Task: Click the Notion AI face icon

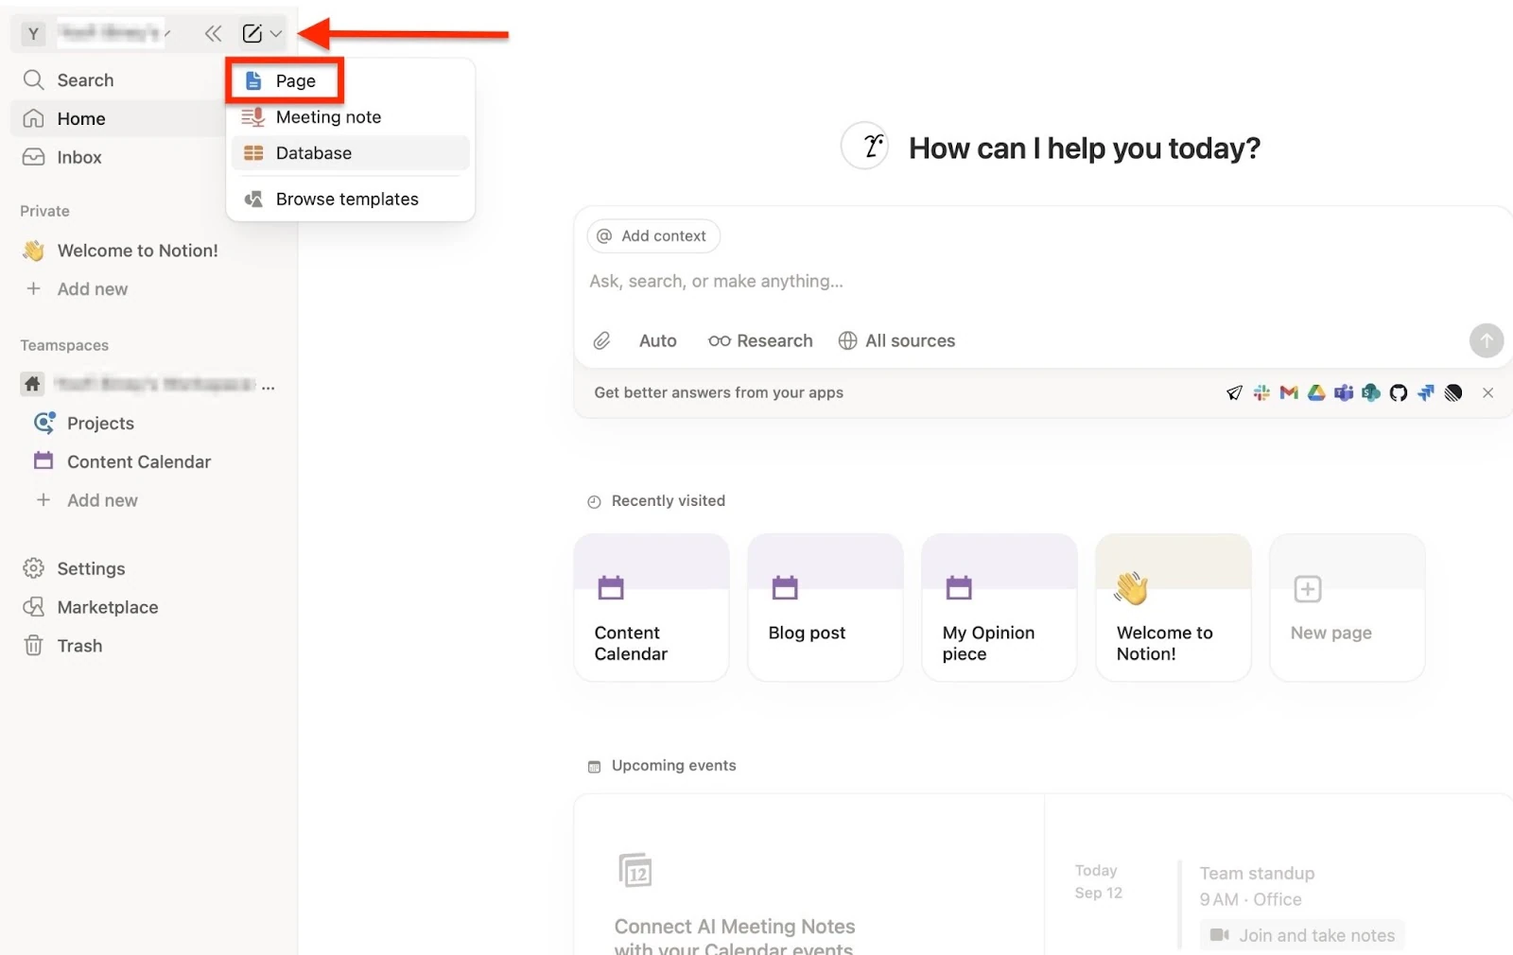Action: (864, 147)
